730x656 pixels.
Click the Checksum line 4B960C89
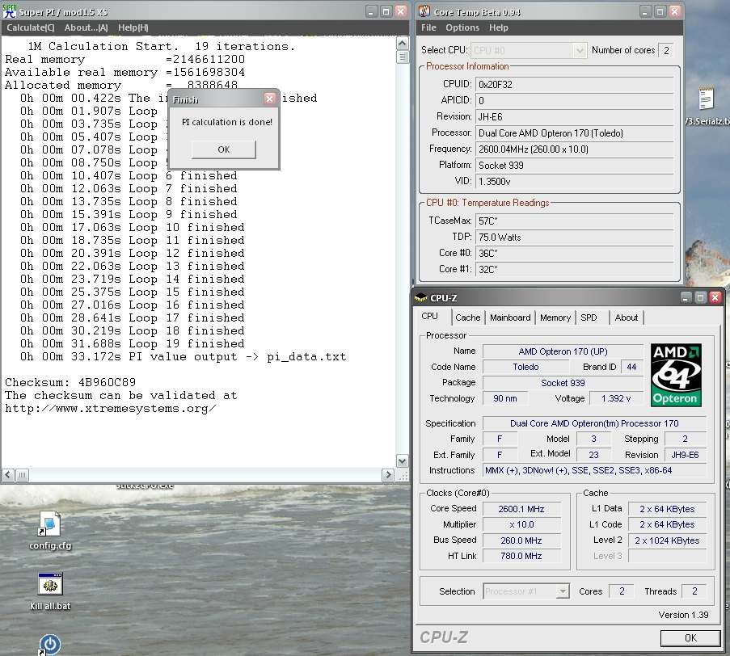coord(70,382)
